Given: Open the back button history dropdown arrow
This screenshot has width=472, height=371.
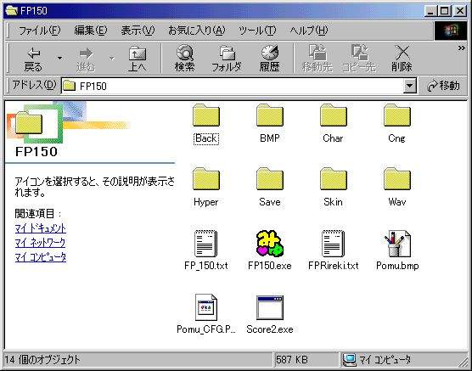Looking at the screenshot, I should pyautogui.click(x=60, y=58).
